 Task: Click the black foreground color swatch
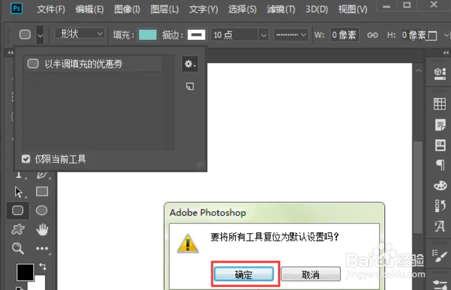point(25,272)
